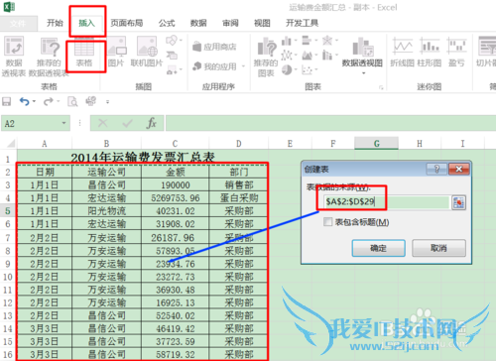Screen dimensions: 496x361
Task: Select cell with amount 5269753.96
Action: pos(176,198)
